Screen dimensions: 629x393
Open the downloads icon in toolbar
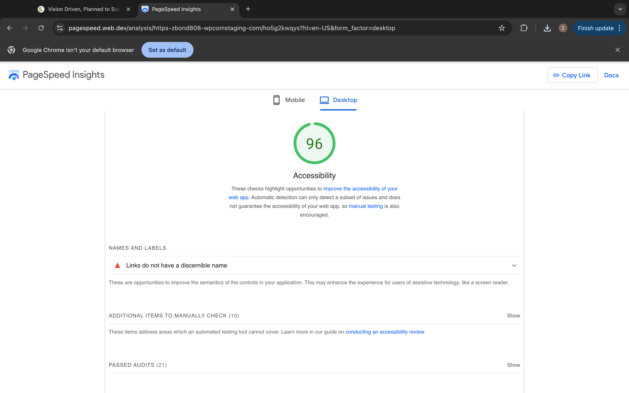point(547,28)
